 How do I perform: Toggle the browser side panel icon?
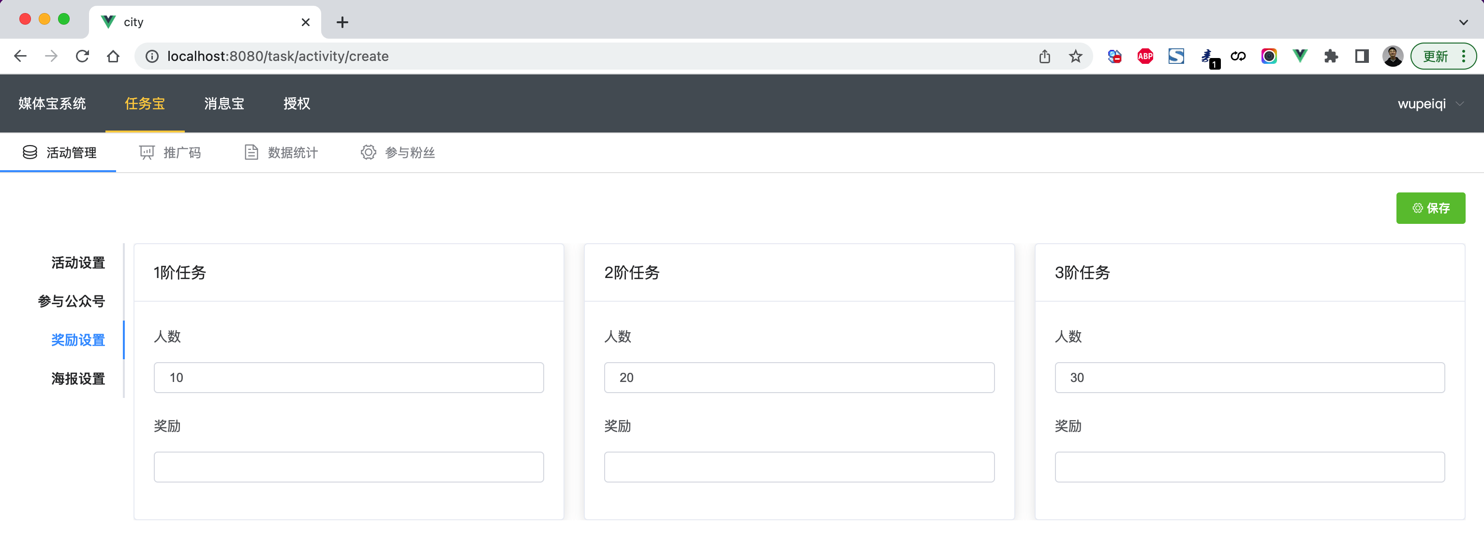1362,56
